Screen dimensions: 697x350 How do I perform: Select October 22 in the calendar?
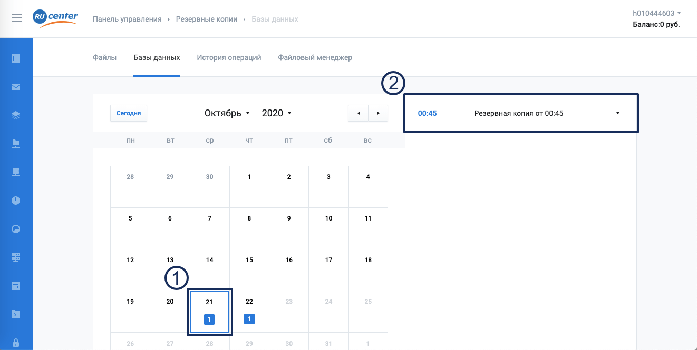[249, 311]
